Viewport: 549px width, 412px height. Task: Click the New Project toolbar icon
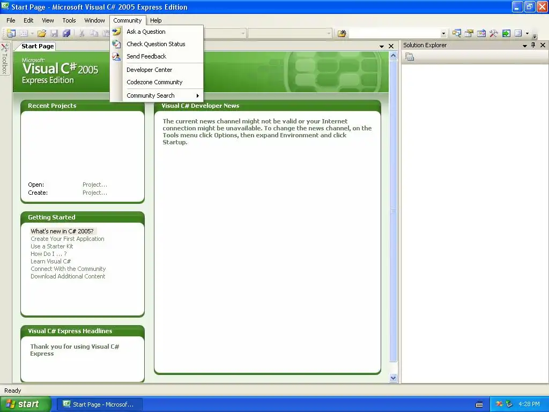(11, 33)
